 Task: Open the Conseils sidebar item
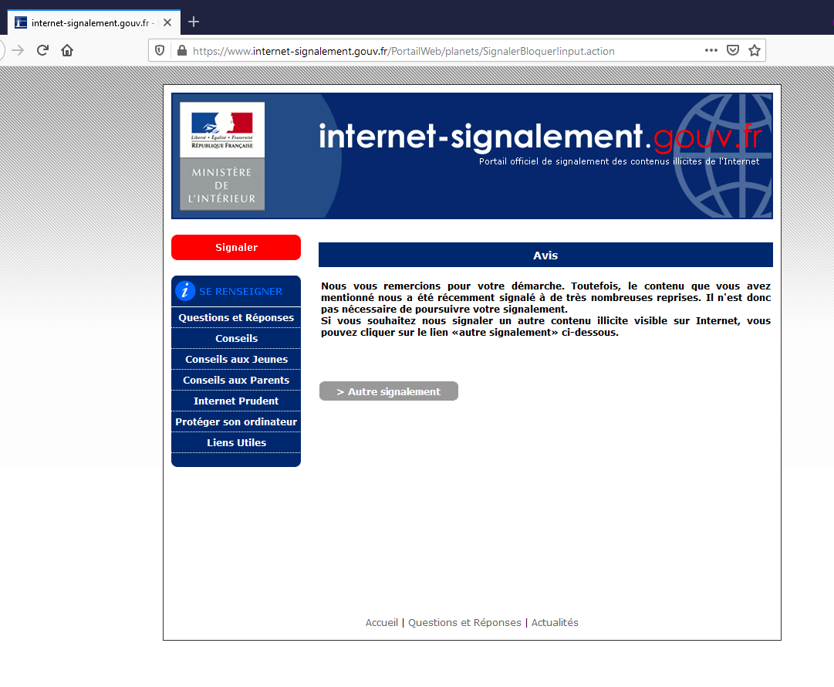pyautogui.click(x=236, y=338)
